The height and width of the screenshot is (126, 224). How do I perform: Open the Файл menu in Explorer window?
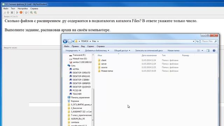click(66, 46)
